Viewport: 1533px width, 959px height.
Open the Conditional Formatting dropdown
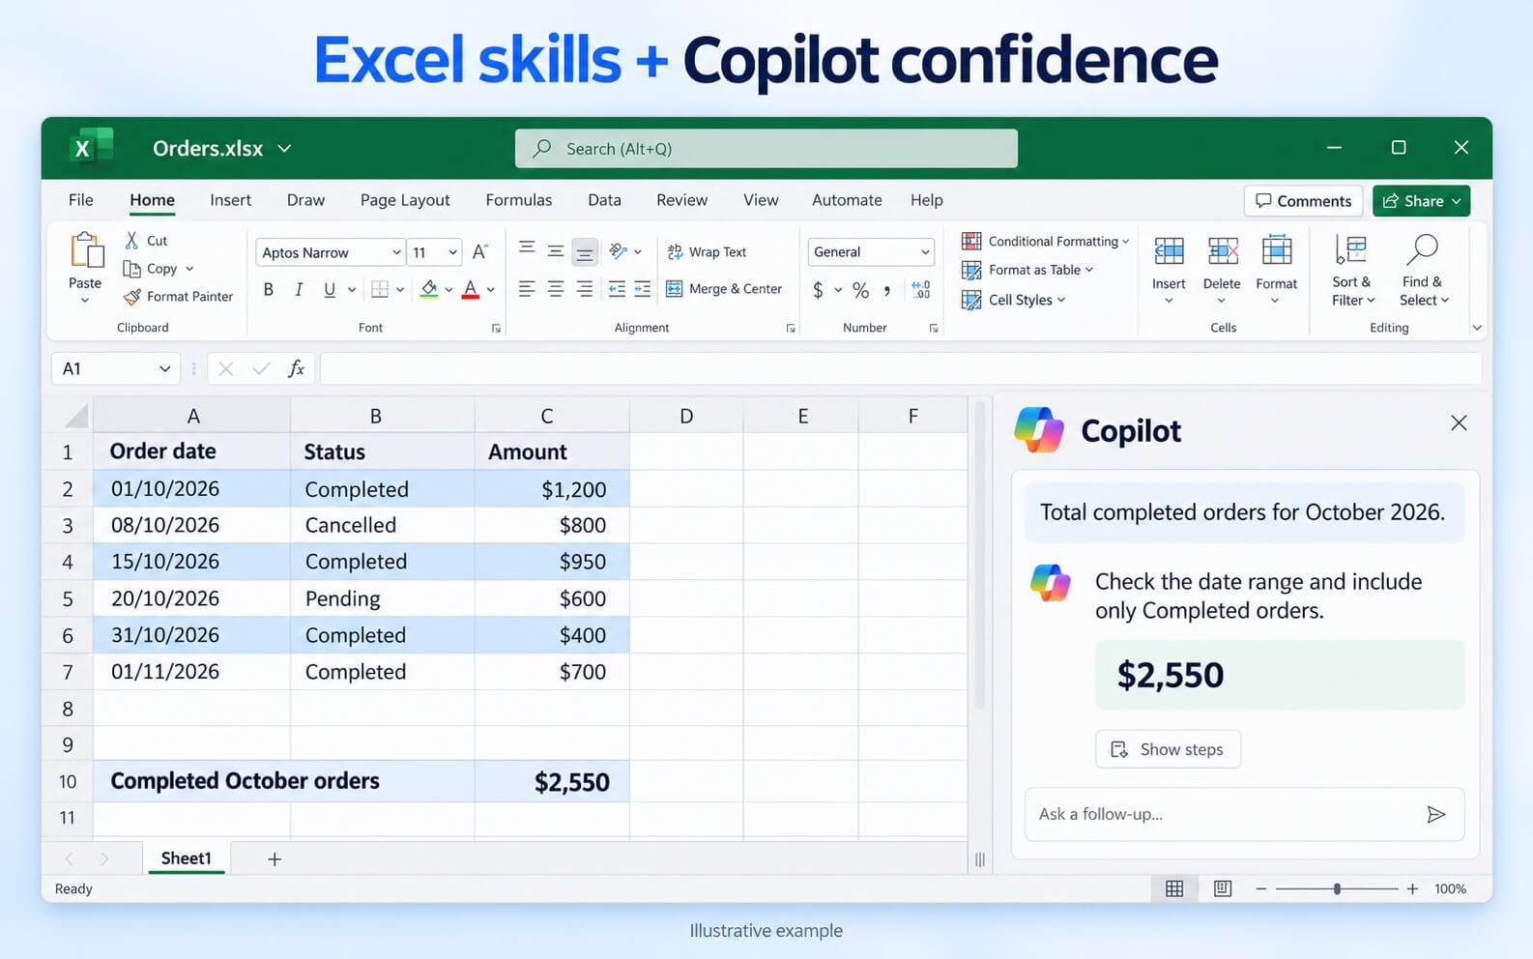pyautogui.click(x=1045, y=242)
